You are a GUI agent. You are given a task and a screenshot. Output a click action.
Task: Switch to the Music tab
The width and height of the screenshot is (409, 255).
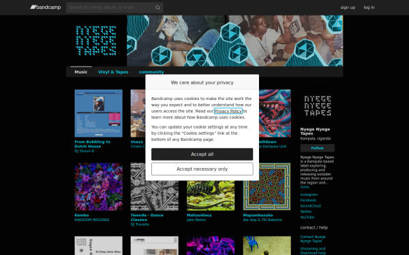click(81, 72)
